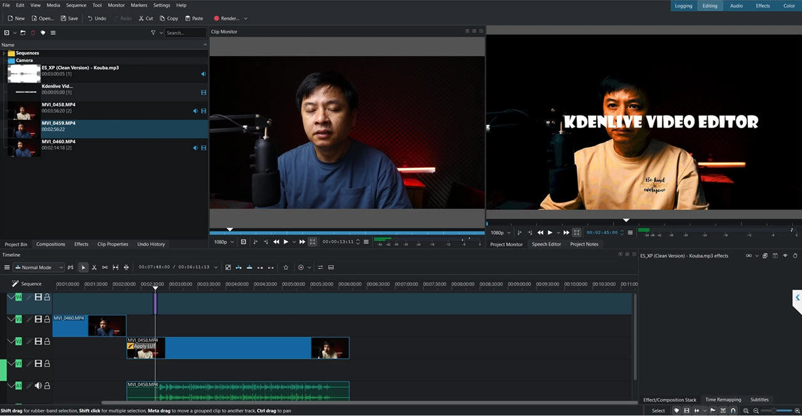This screenshot has width=802, height=418.
Task: Select the razor cut tool in timeline
Action: click(x=94, y=267)
